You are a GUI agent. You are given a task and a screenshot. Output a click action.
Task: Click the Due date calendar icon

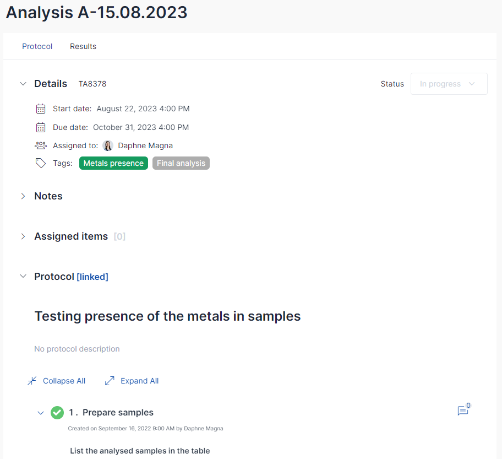point(41,127)
